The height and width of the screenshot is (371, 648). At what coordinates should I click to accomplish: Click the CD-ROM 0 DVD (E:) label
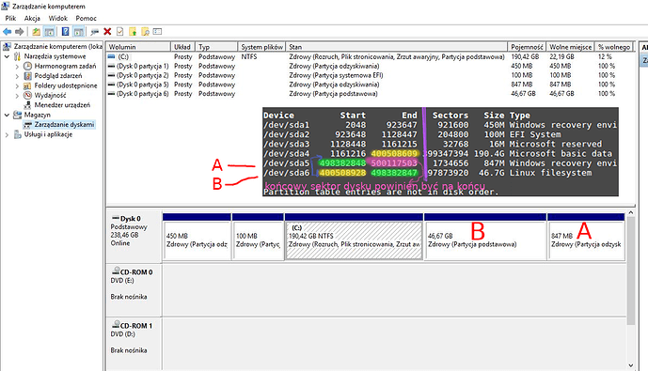(134, 290)
